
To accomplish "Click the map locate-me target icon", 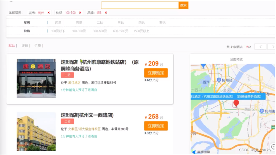I will [273, 147].
